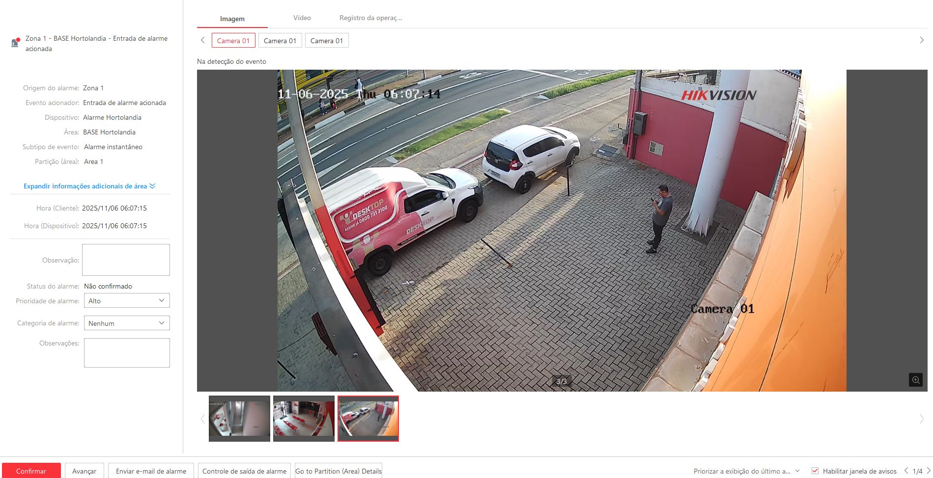Open the Registro da operação tab

[370, 18]
